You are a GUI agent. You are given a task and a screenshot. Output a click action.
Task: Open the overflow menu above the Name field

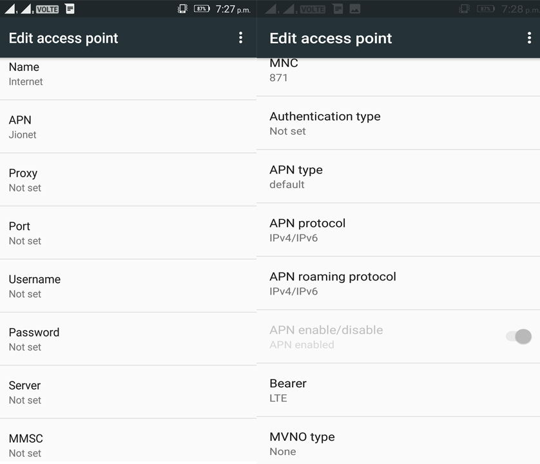click(240, 38)
